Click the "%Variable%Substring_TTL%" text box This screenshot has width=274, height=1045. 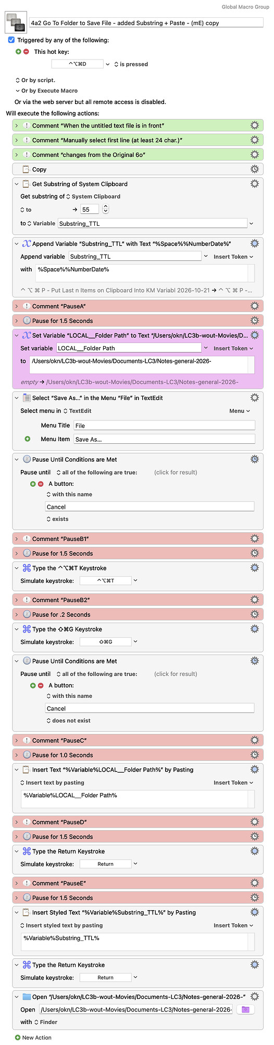click(x=139, y=942)
